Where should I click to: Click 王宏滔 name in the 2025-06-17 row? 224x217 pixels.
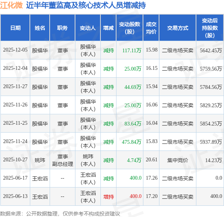pos(40,179)
